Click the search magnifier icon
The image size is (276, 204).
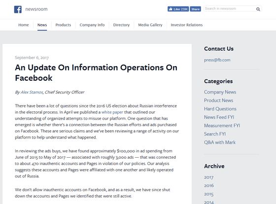[258, 9]
